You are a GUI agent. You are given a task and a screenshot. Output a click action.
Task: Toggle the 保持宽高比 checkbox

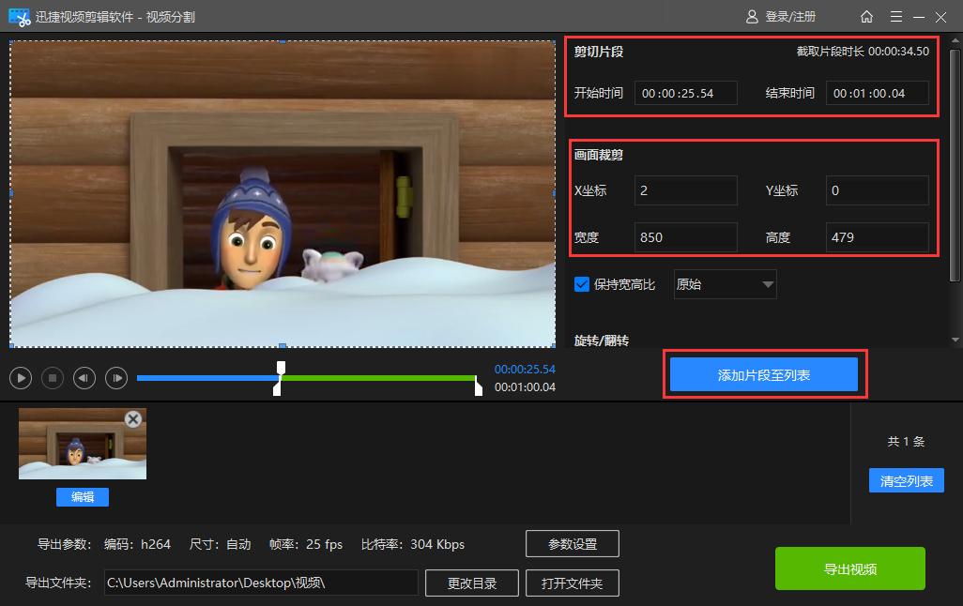pyautogui.click(x=582, y=283)
